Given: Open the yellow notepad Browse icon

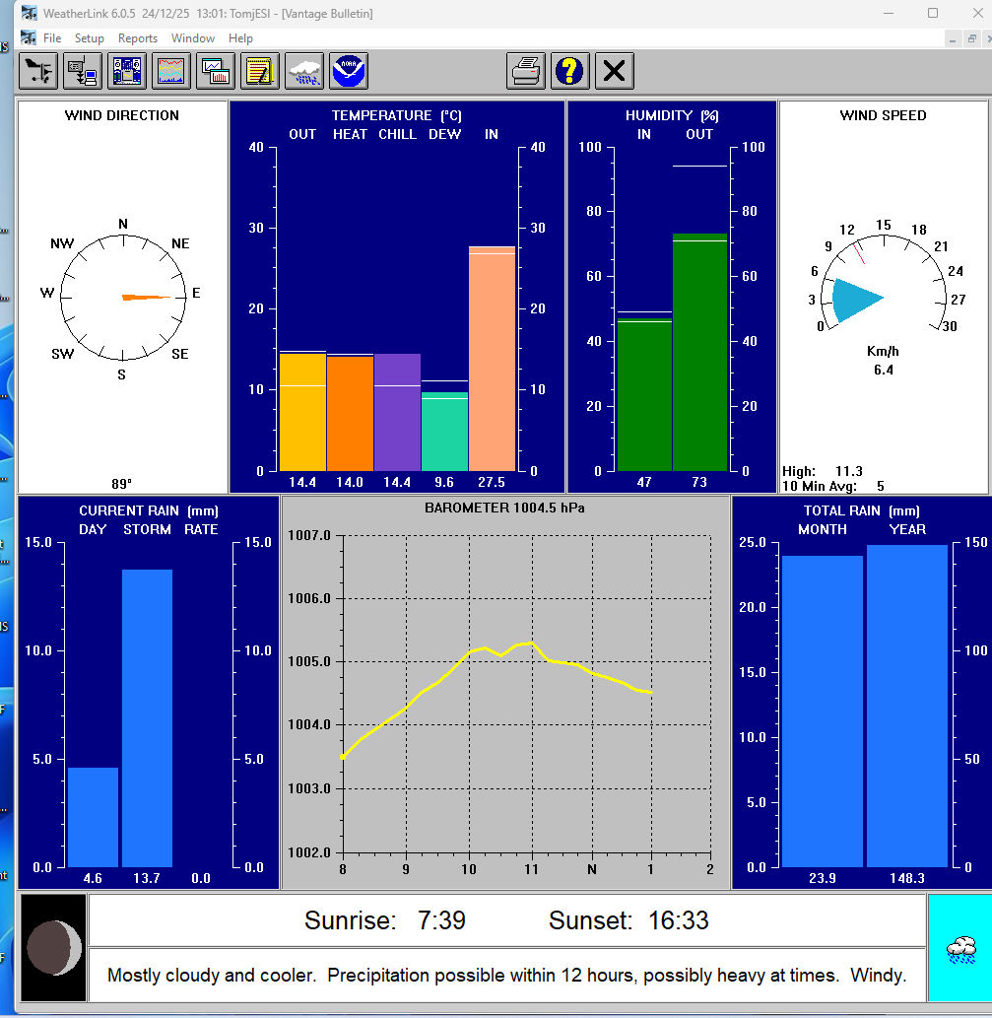Looking at the screenshot, I should [x=260, y=71].
